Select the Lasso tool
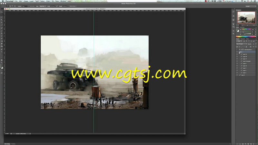The width and height of the screenshot is (258, 145). coord(2,17)
